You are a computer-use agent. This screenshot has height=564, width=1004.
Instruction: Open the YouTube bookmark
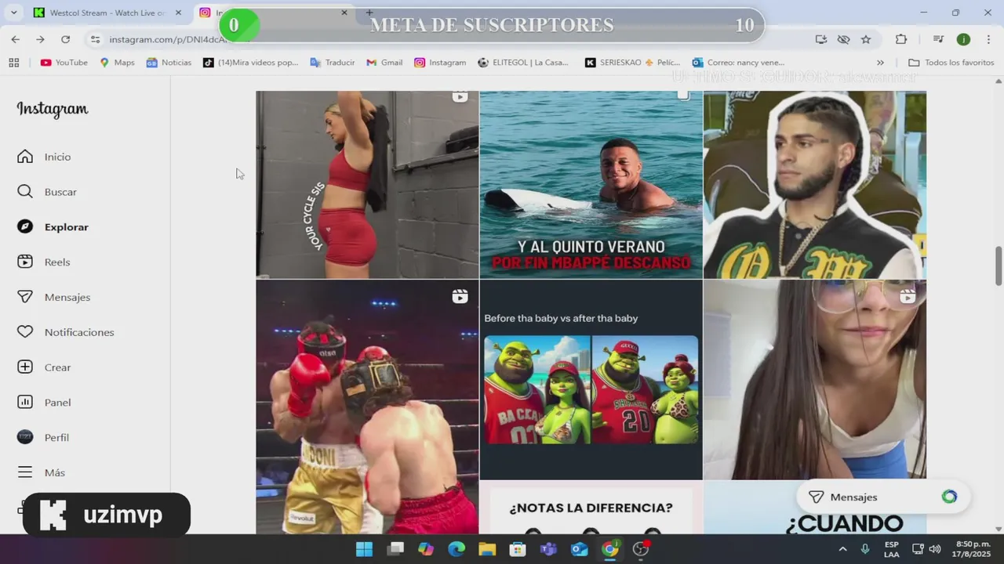pyautogui.click(x=64, y=63)
